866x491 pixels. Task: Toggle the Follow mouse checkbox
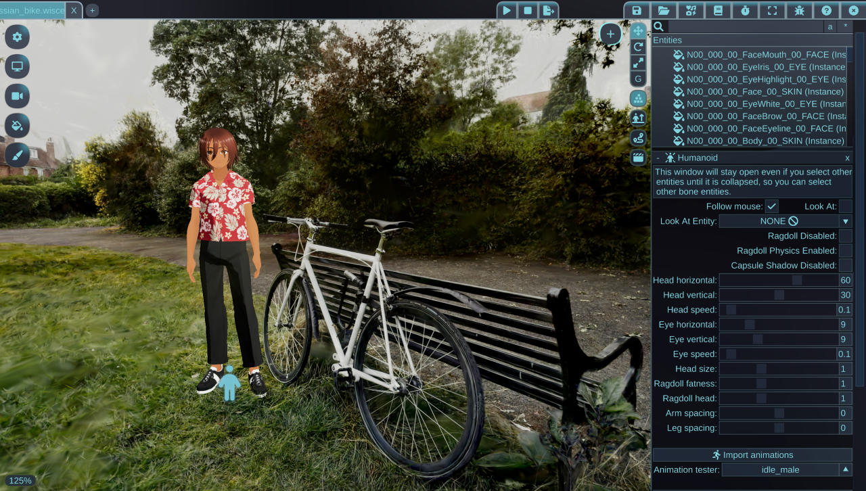(771, 206)
